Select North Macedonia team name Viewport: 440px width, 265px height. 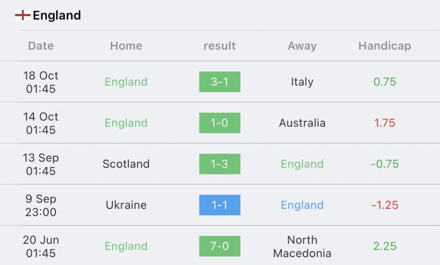302,247
